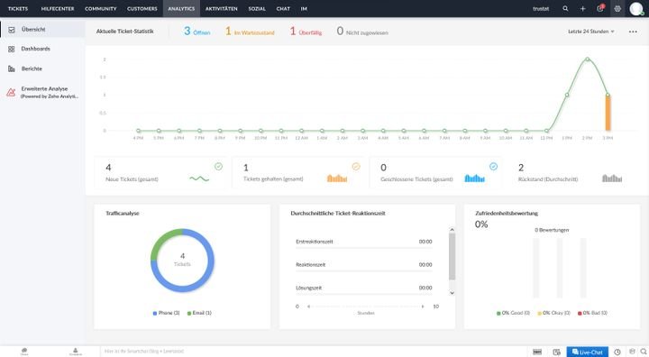This screenshot has width=649, height=357.
Task: Toggle orange check on Tickets gehalten card
Action: click(x=356, y=167)
